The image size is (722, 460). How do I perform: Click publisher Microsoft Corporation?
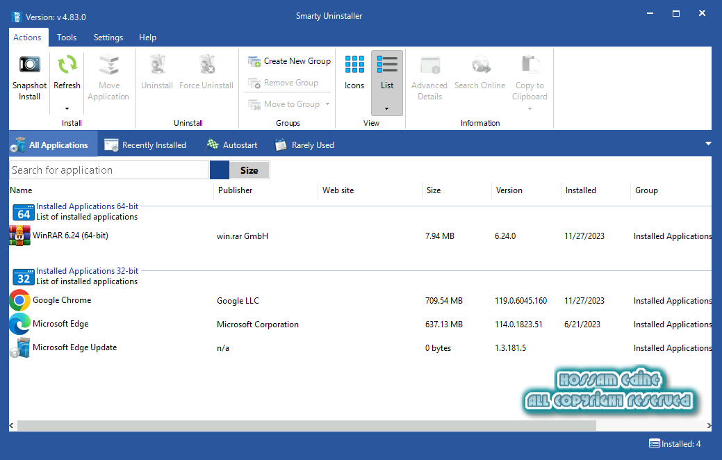(257, 325)
